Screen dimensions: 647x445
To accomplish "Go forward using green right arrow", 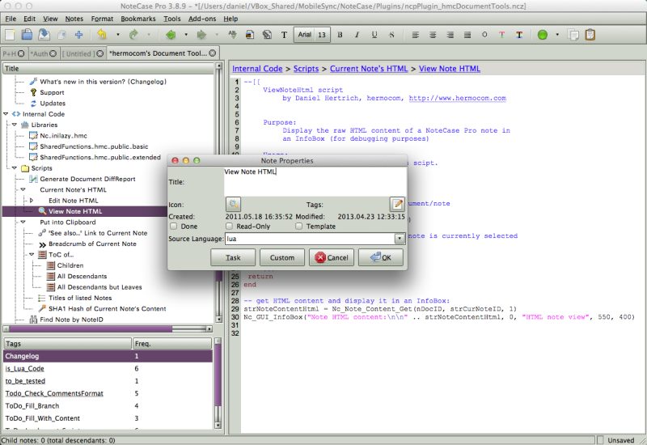I will point(201,35).
